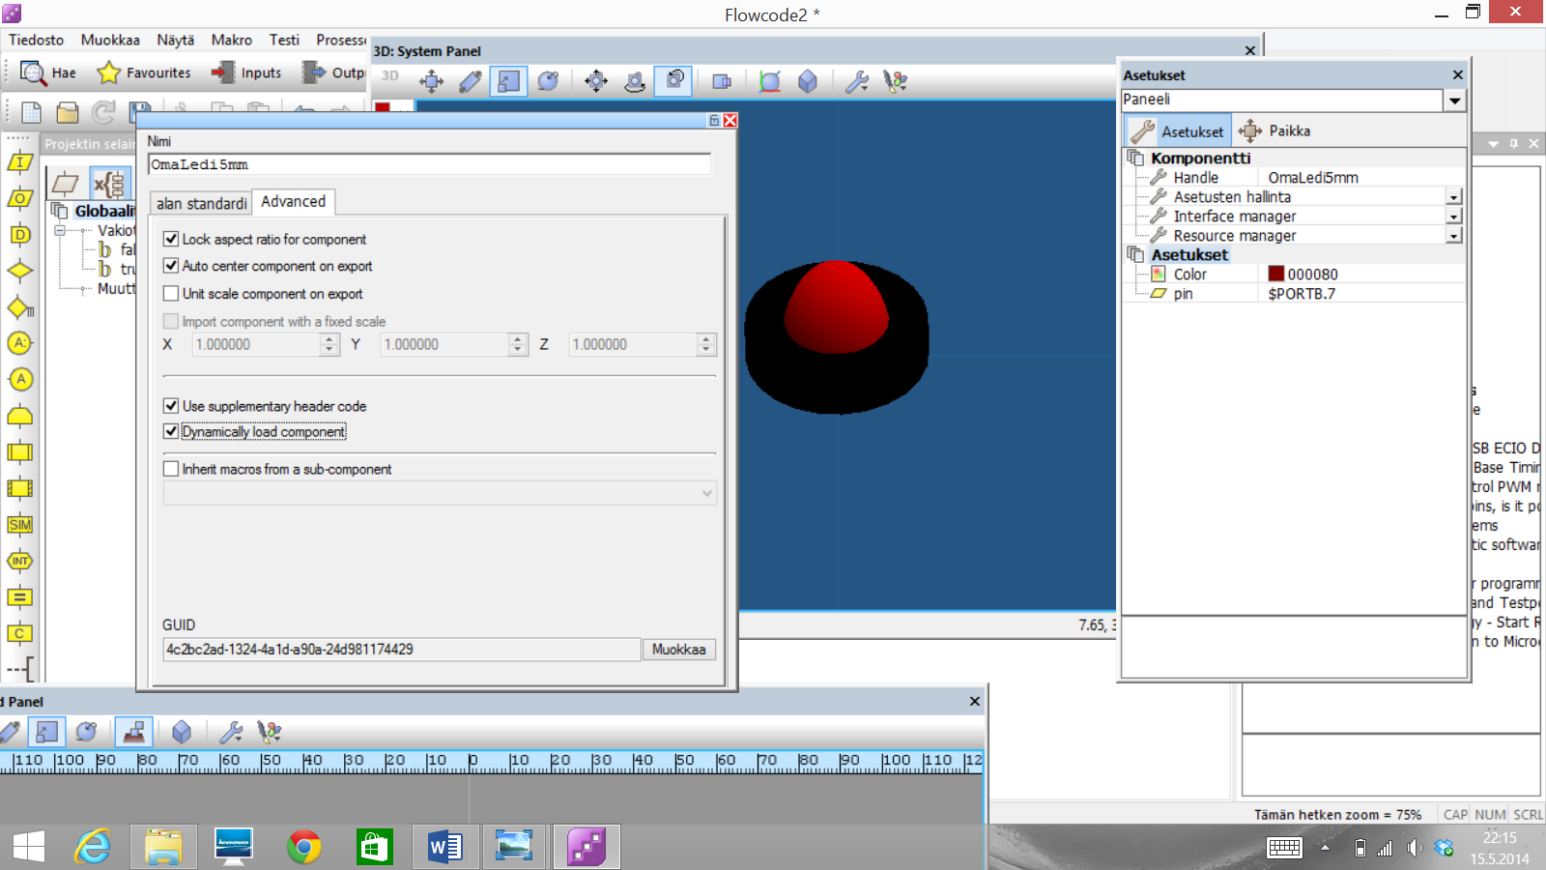Activate the move object tool in System Panel
The height and width of the screenshot is (870, 1546).
tap(432, 82)
